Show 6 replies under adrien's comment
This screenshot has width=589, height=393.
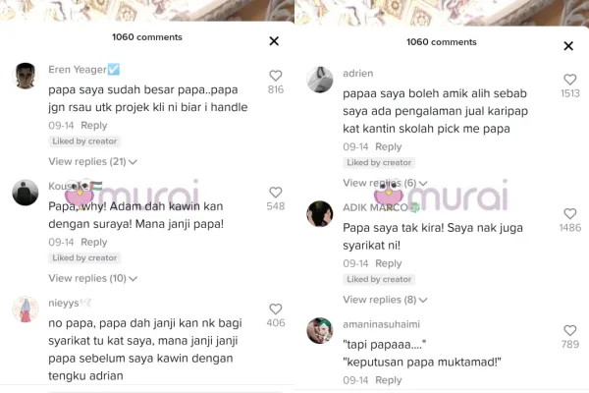(385, 183)
